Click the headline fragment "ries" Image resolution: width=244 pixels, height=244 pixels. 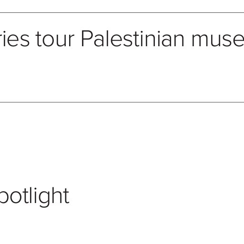tap(15, 39)
